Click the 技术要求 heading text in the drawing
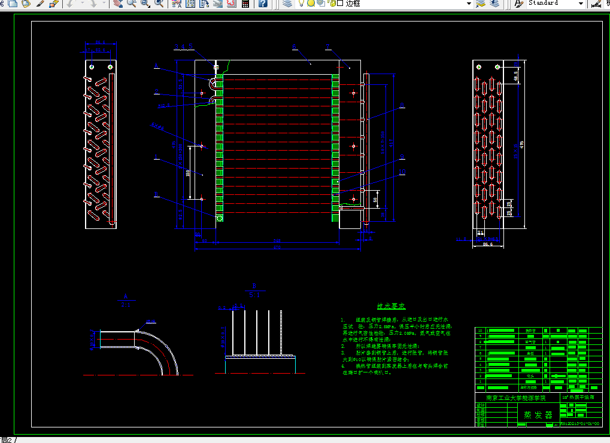The height and width of the screenshot is (443, 610). (x=392, y=306)
